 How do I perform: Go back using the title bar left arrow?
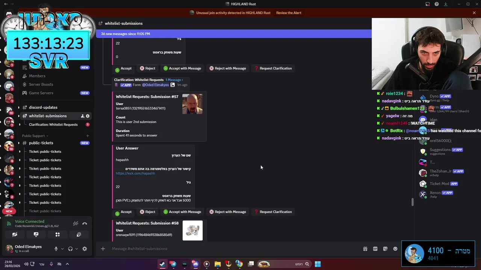coord(6,4)
